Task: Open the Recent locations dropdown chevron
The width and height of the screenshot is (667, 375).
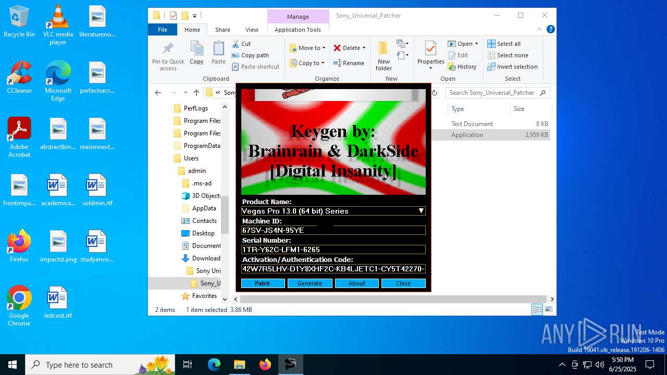Action: (186, 93)
